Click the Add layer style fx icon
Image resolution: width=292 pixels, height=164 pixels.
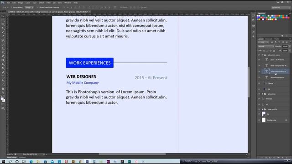[x=266, y=158]
